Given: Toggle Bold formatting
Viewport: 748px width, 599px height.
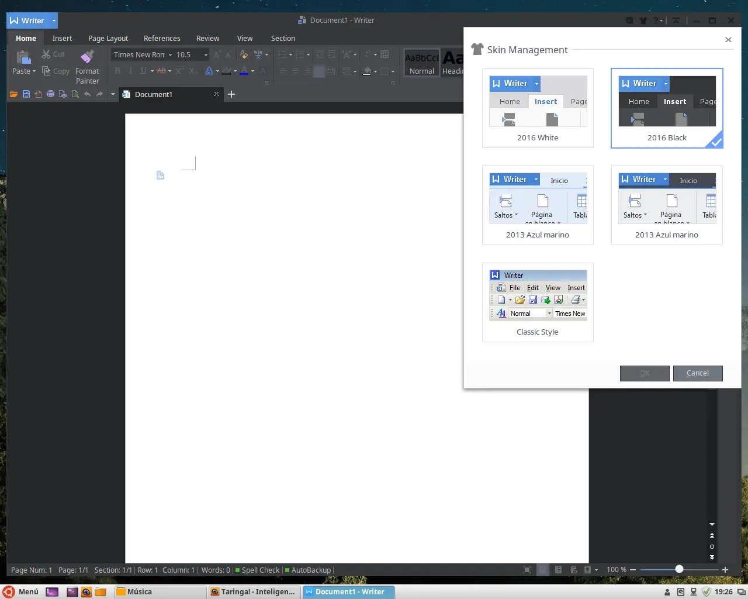Looking at the screenshot, I should [117, 71].
